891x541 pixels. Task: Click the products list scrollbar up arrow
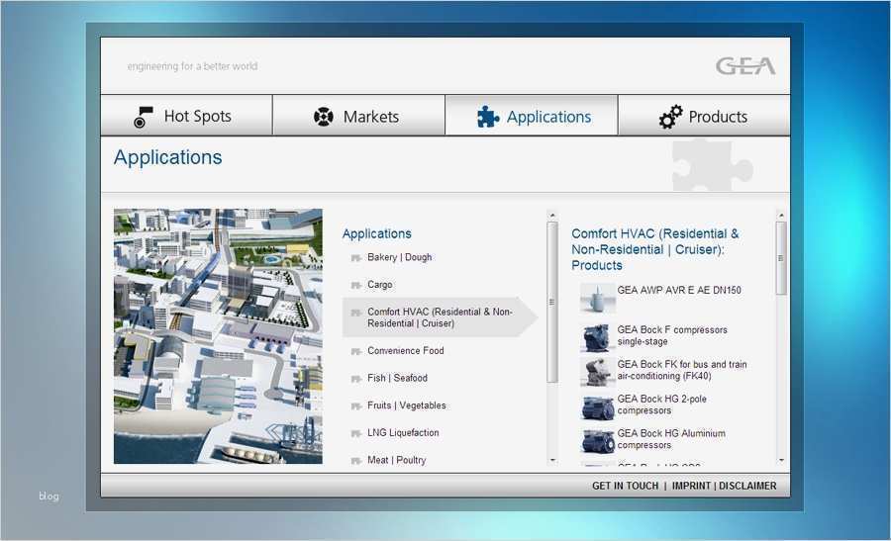(781, 216)
